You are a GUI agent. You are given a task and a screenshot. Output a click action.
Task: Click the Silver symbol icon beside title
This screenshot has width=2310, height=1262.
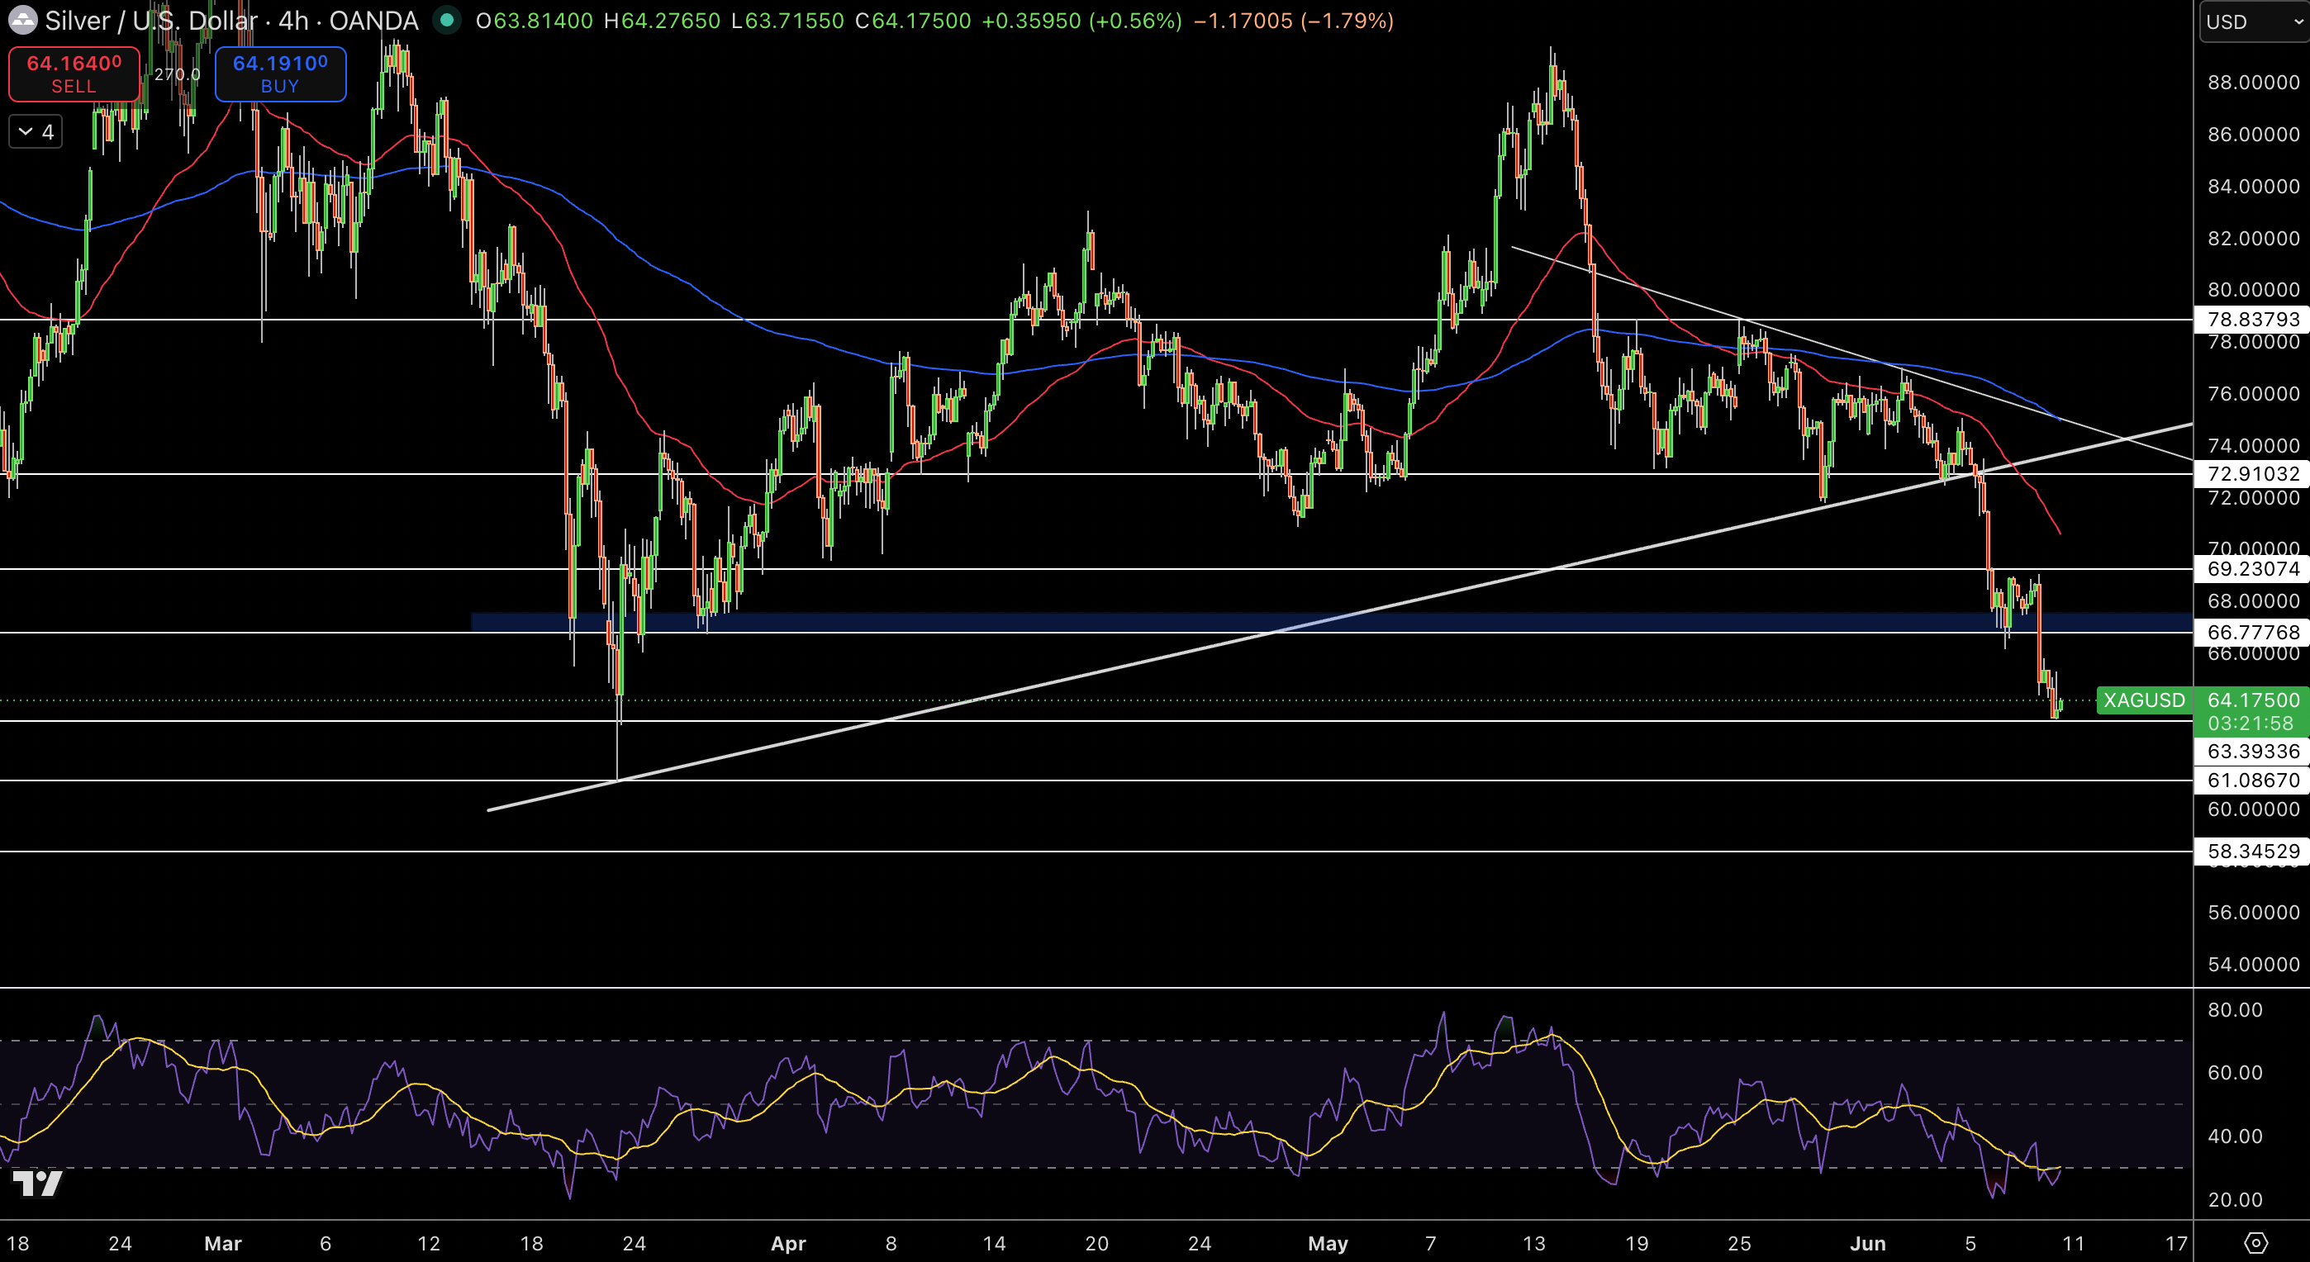pyautogui.click(x=21, y=20)
